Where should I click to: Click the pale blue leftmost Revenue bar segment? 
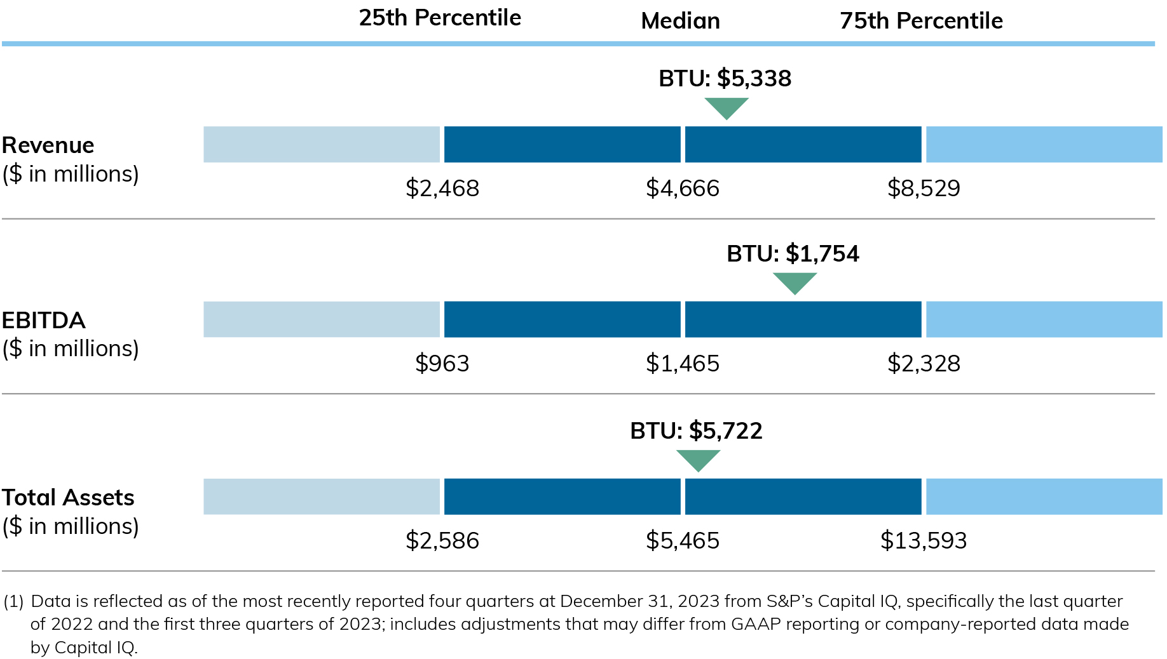(x=322, y=144)
